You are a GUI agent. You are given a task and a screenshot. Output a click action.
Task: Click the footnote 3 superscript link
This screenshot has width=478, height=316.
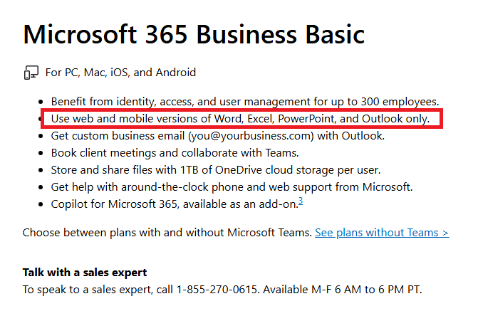click(301, 201)
